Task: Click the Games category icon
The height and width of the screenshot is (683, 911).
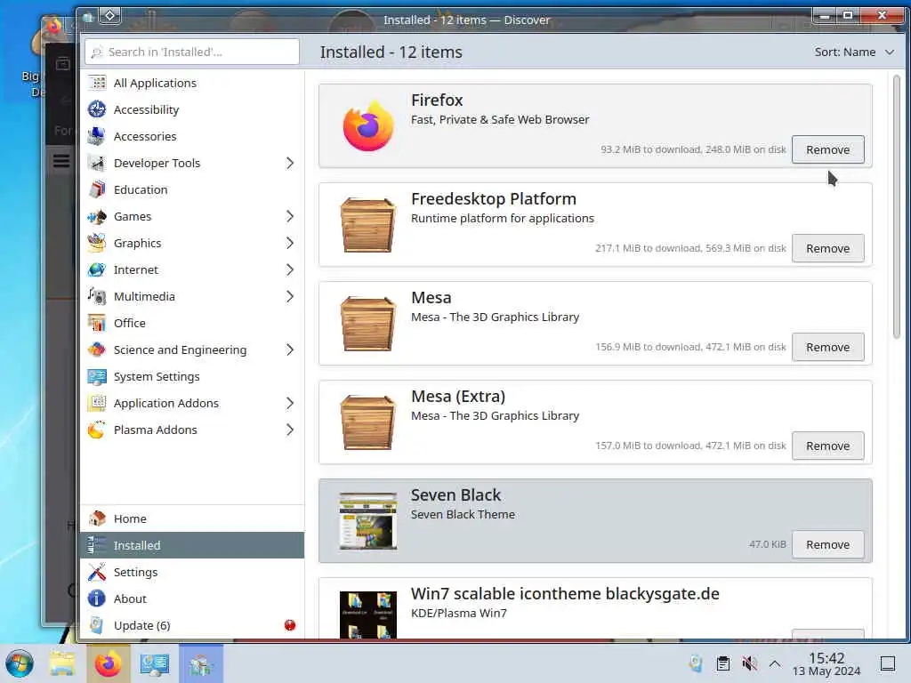Action: pos(97,217)
